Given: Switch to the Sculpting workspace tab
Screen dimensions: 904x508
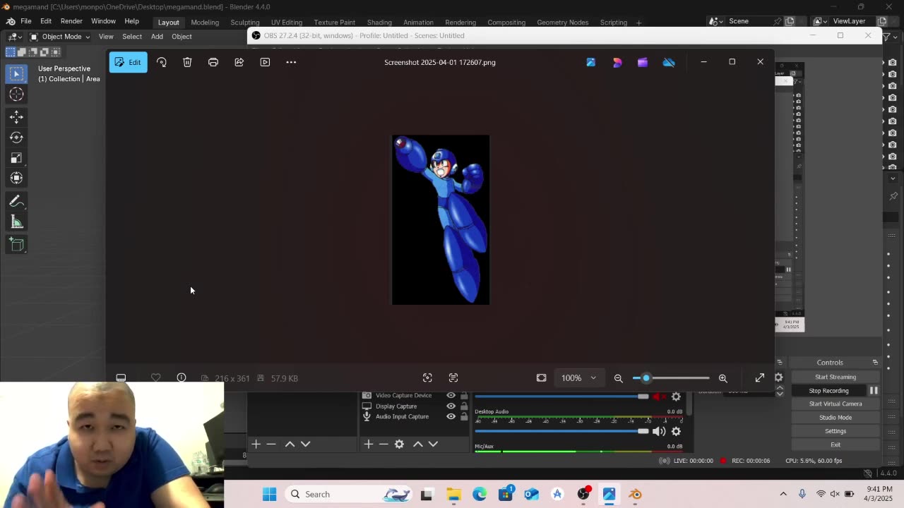Looking at the screenshot, I should (245, 22).
